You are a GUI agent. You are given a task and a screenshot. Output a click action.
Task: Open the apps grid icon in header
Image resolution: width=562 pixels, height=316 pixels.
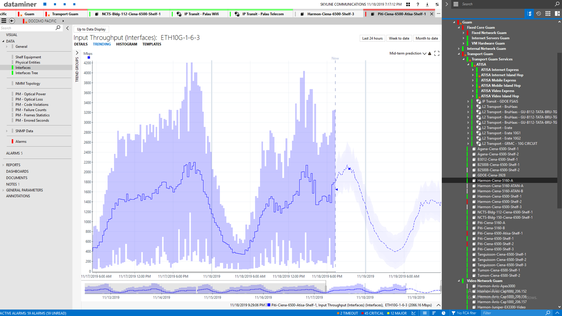pyautogui.click(x=408, y=4)
